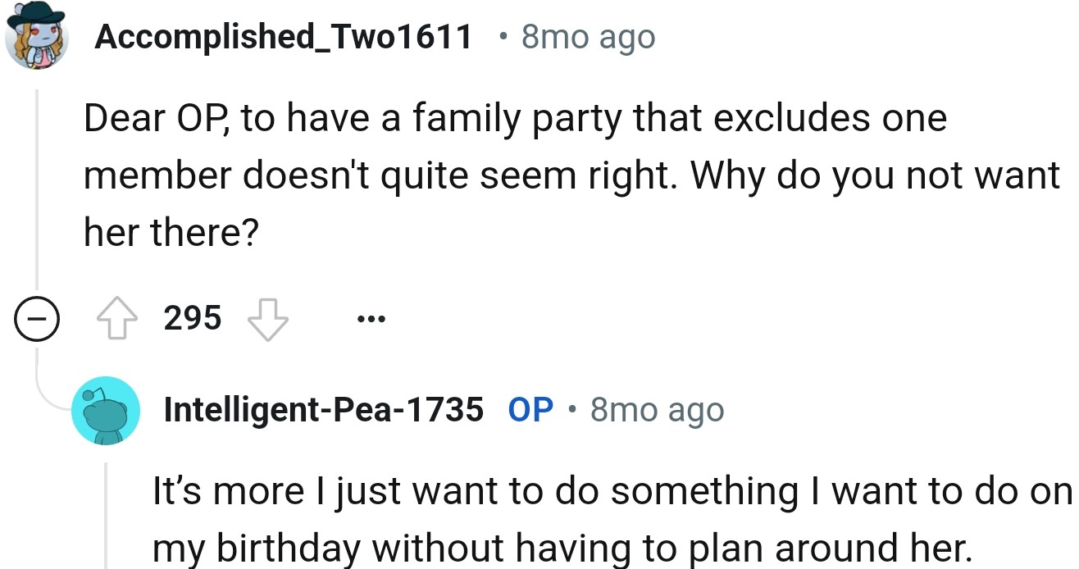The height and width of the screenshot is (569, 1079).
Task: Select the 295 vote count
Action: 194,317
